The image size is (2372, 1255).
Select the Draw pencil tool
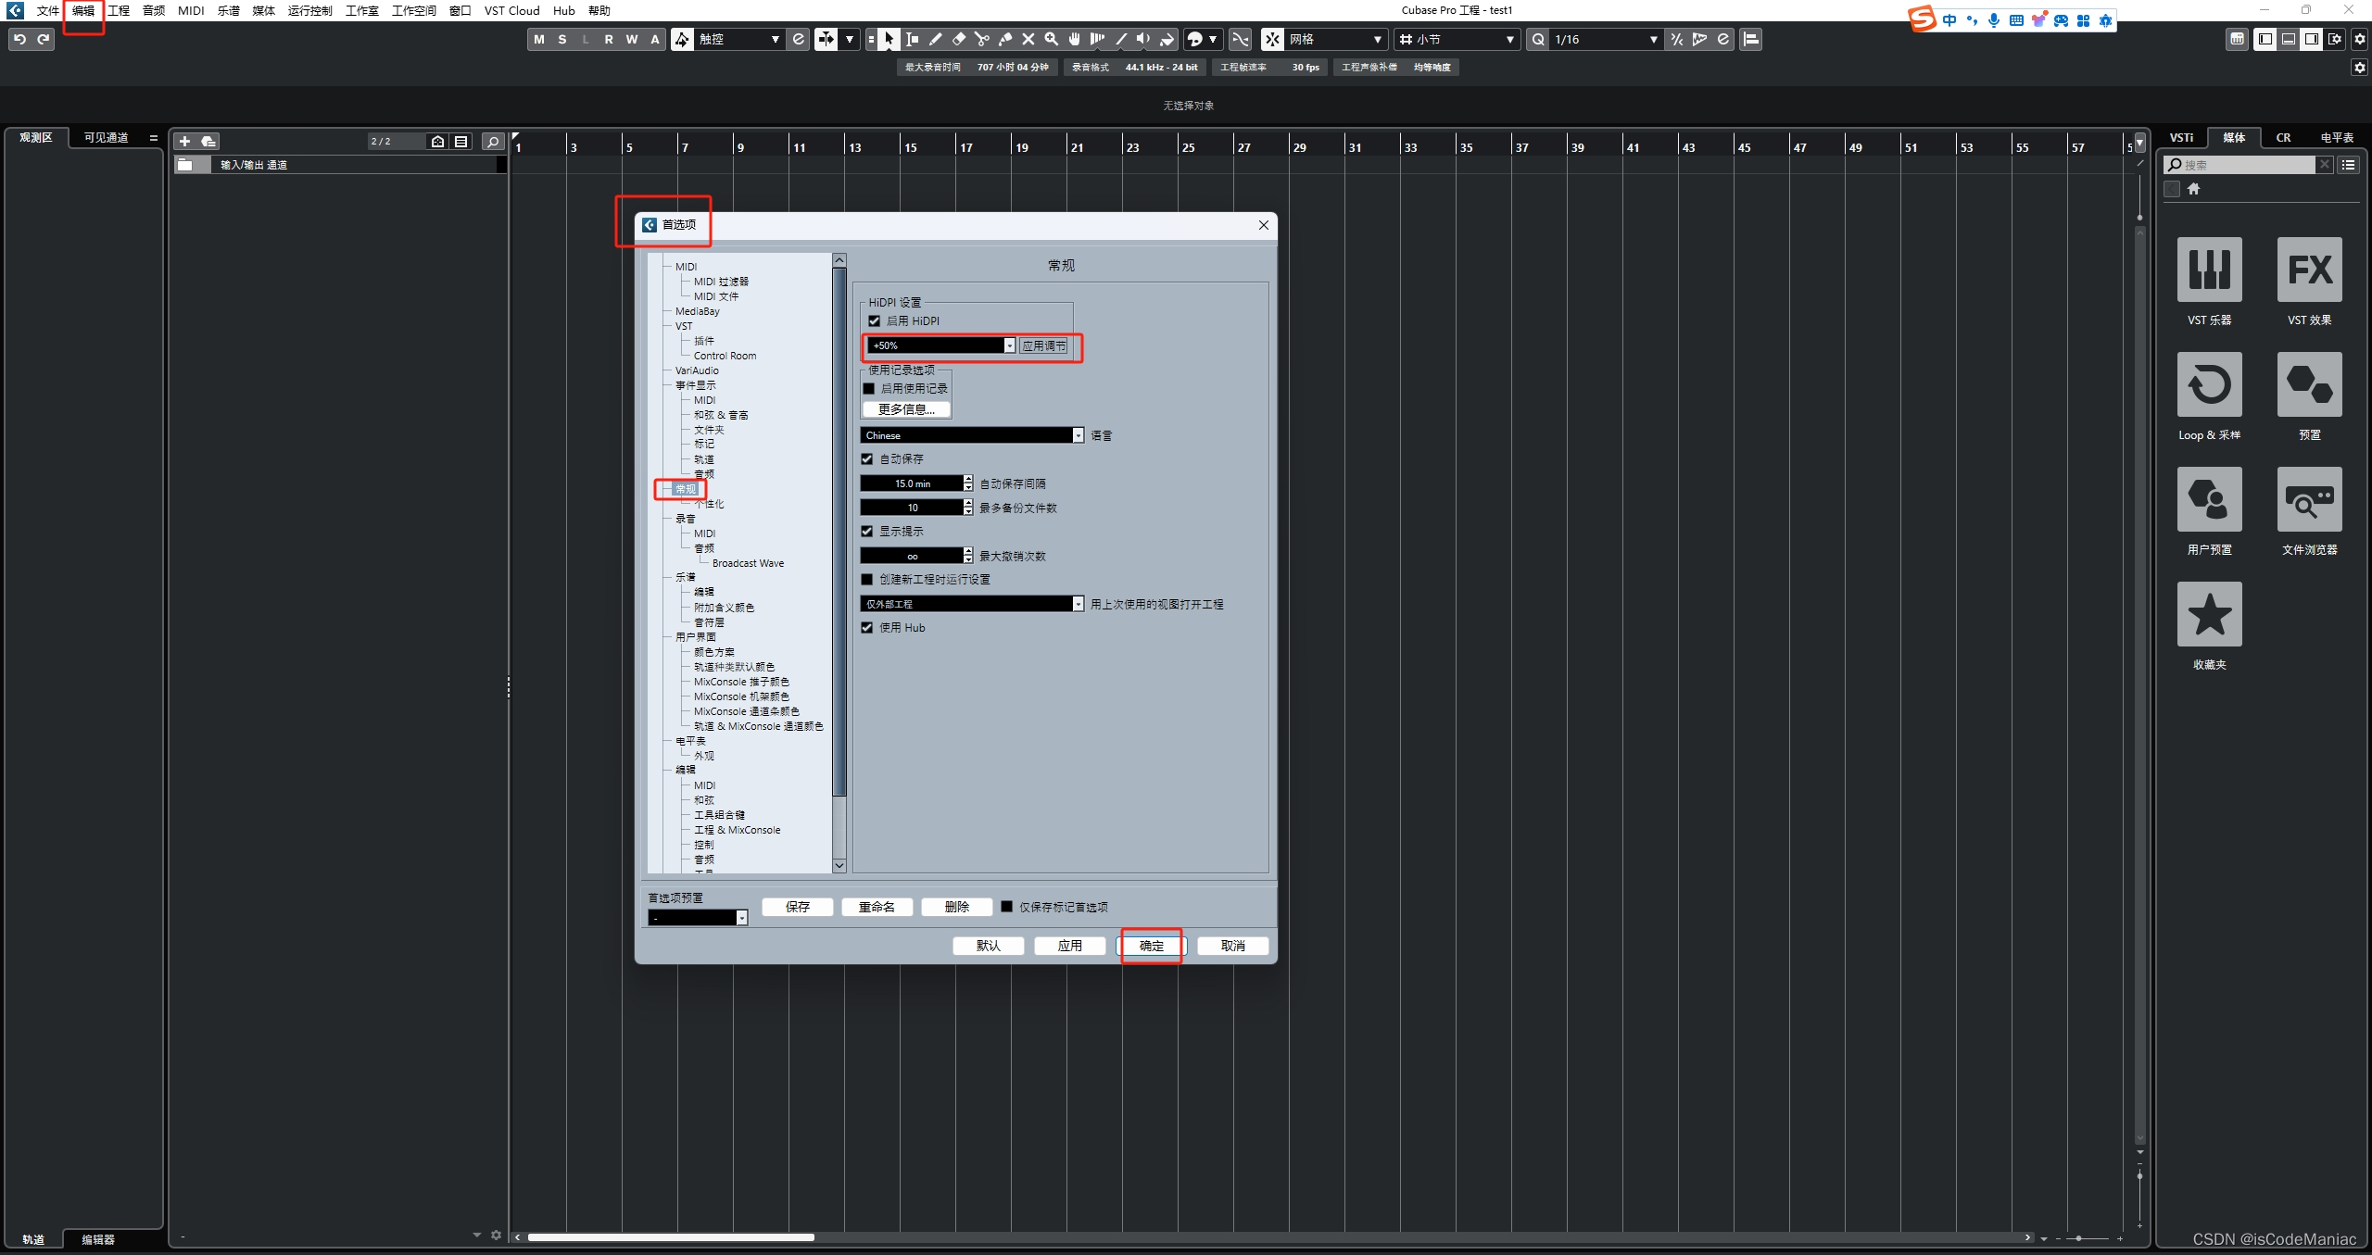click(x=935, y=39)
